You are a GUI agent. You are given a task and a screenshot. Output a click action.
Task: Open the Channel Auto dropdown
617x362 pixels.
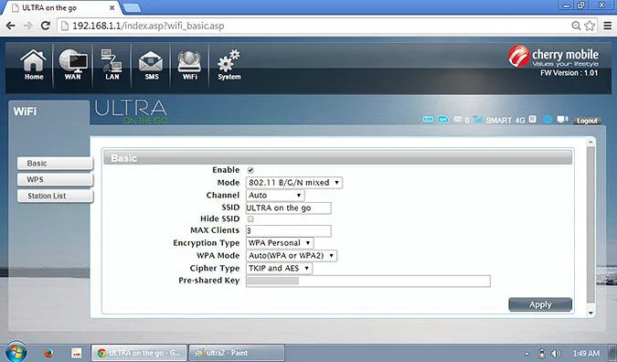point(275,195)
